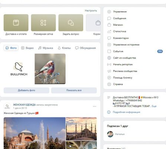Screen dimensions: 166x149
Task: Open the Hagia Sophia post image
Action: pos(35,133)
